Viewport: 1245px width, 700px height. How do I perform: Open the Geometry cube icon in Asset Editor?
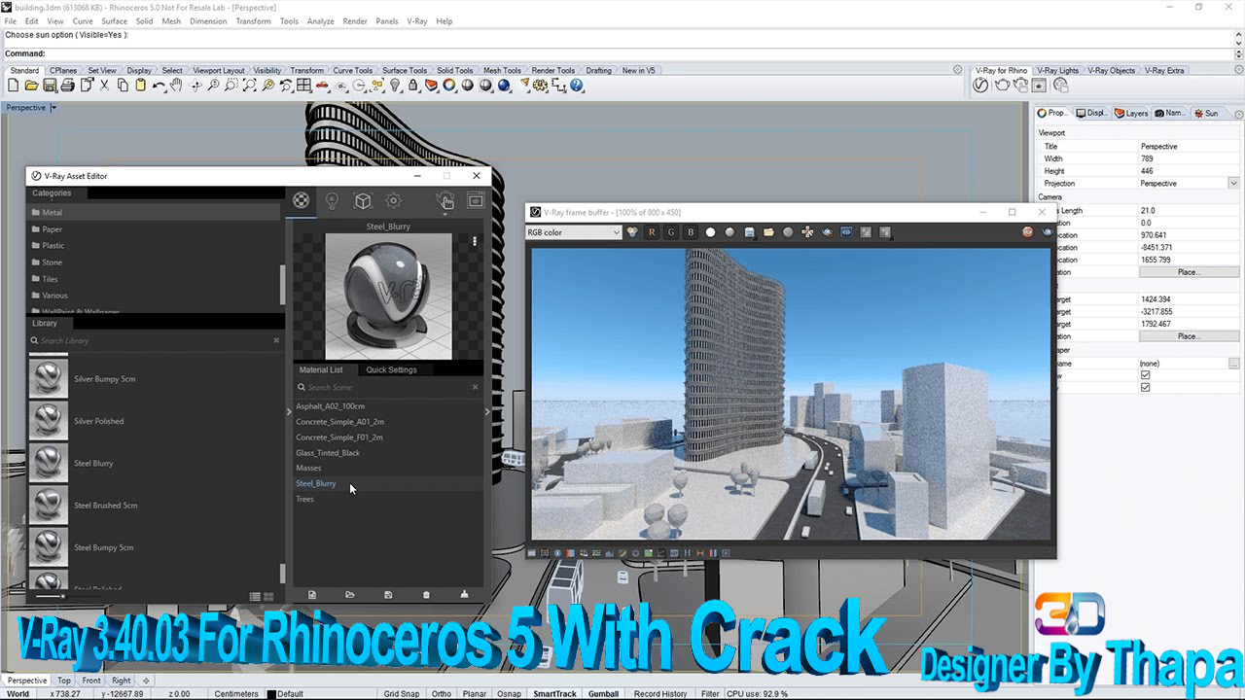pyautogui.click(x=363, y=201)
